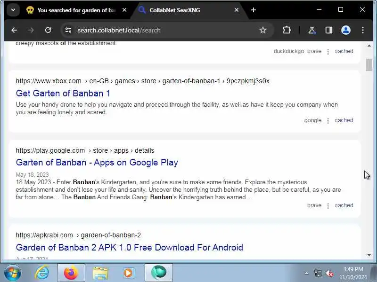Maximize the browser window
This screenshot has height=282, width=377.
(341, 9)
